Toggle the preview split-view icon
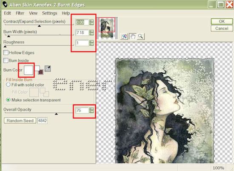The height and width of the screenshot is (171, 234). (x=124, y=36)
